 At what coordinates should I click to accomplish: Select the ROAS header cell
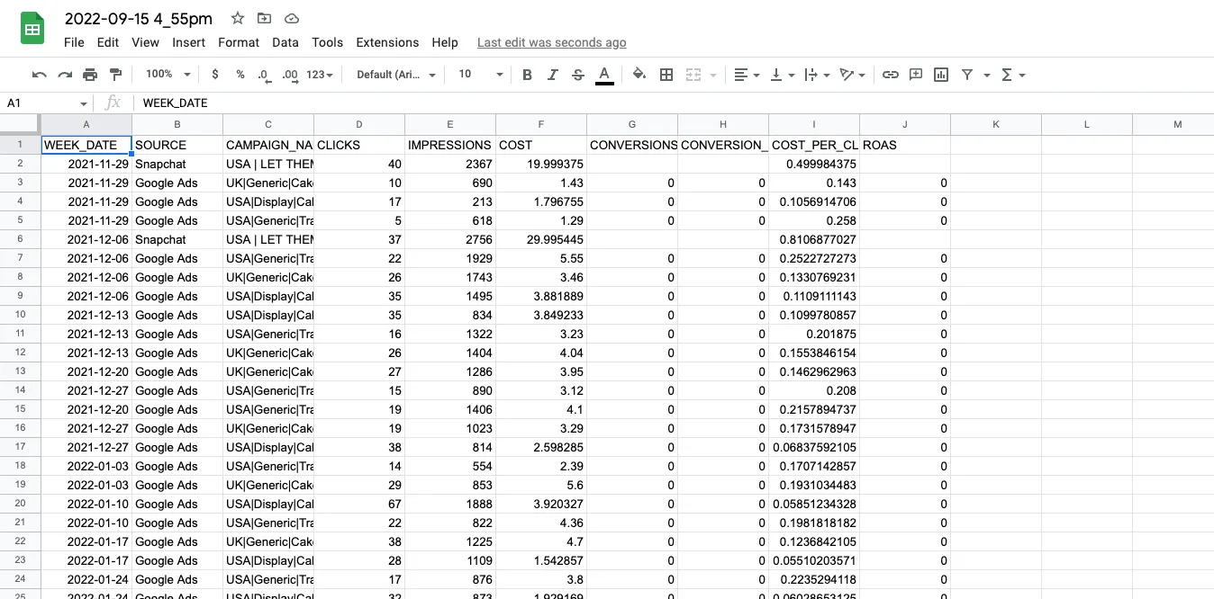coord(905,145)
